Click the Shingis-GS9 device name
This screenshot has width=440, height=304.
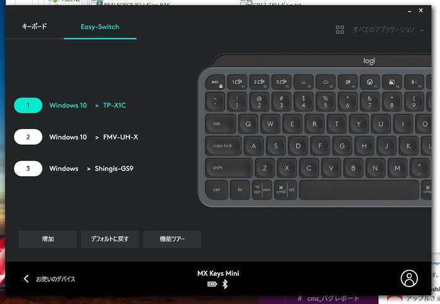pos(114,169)
